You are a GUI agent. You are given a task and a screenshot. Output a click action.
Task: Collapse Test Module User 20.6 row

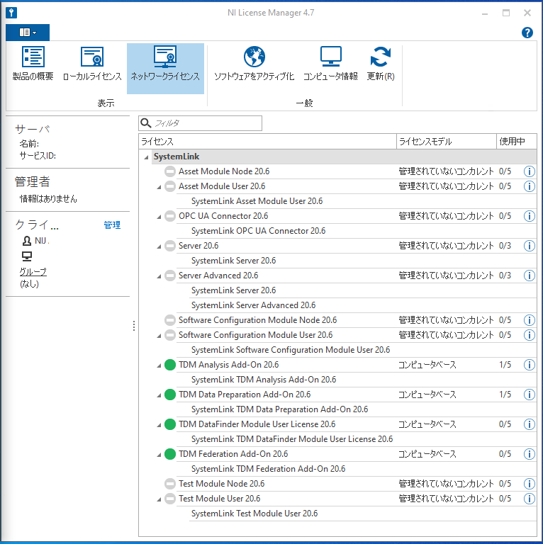point(159,499)
